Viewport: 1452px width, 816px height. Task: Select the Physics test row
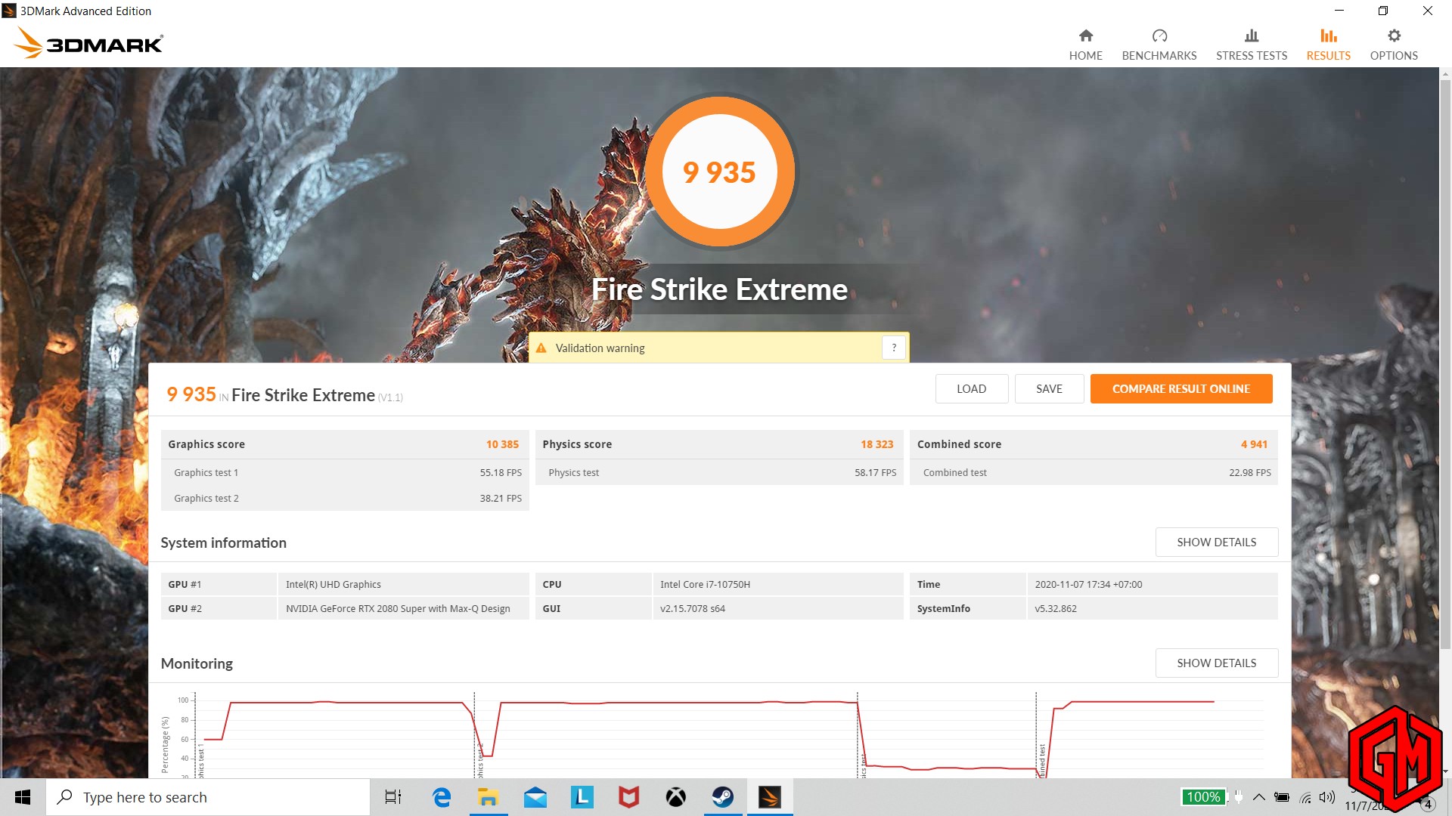point(719,472)
